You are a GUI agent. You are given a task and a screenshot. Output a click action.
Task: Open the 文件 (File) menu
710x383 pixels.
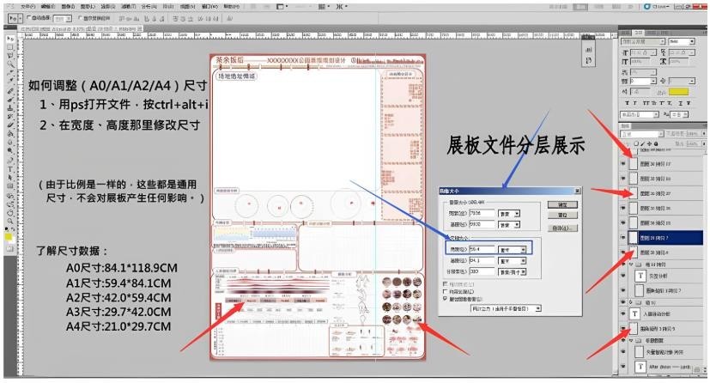[x=28, y=6]
